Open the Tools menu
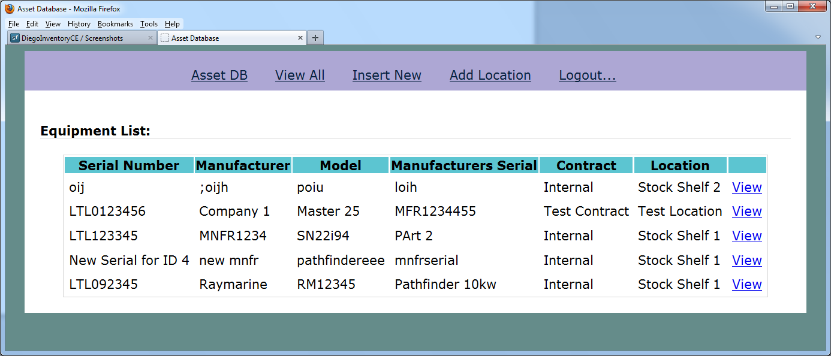The height and width of the screenshot is (356, 831). 148,23
